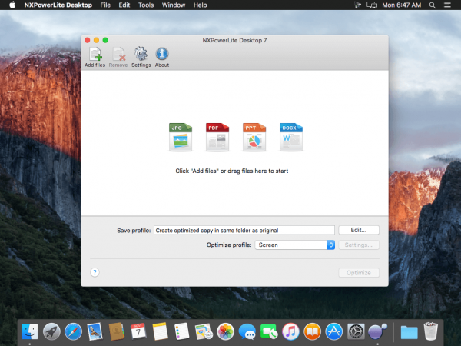Open Notification Center in menu bar
461x346 pixels.
coord(446,5)
